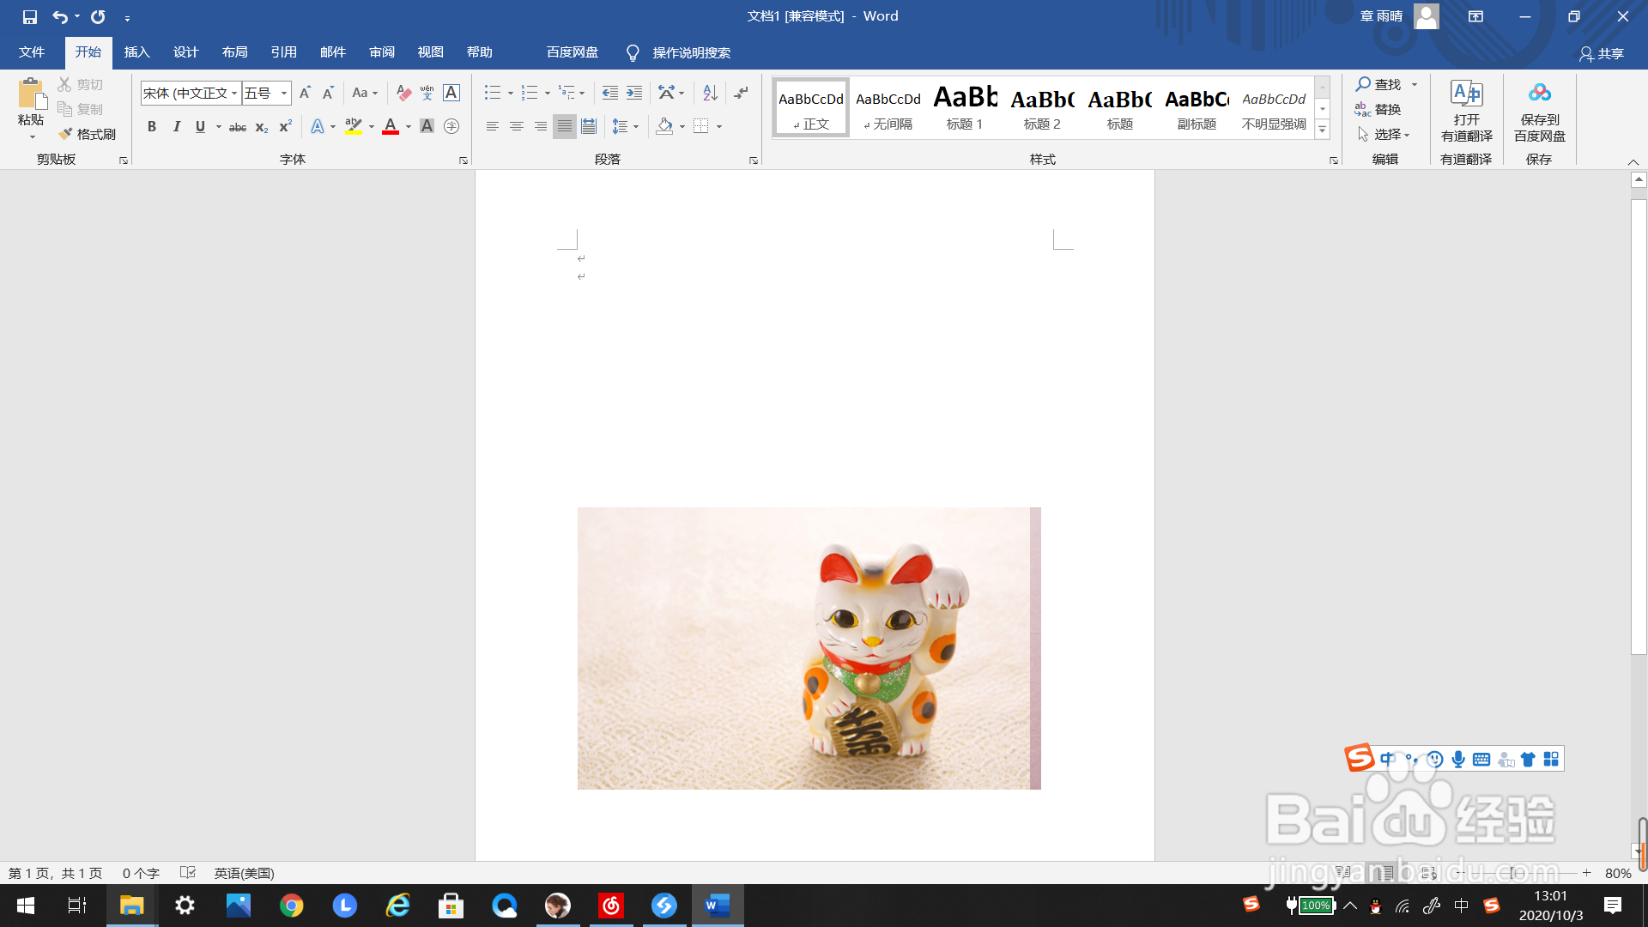Expand the Styles gallery more button
This screenshot has height=927, width=1648.
(x=1323, y=130)
